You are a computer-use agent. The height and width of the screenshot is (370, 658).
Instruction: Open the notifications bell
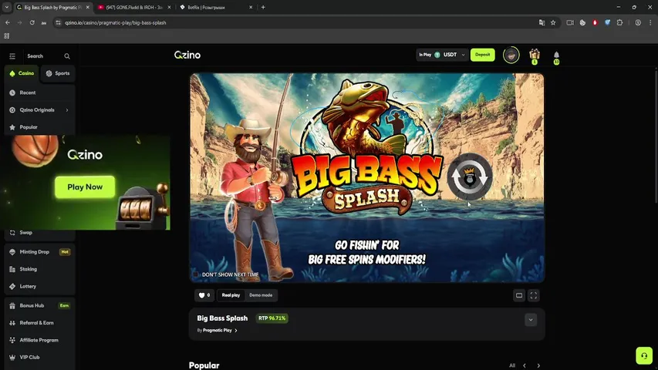(x=556, y=55)
